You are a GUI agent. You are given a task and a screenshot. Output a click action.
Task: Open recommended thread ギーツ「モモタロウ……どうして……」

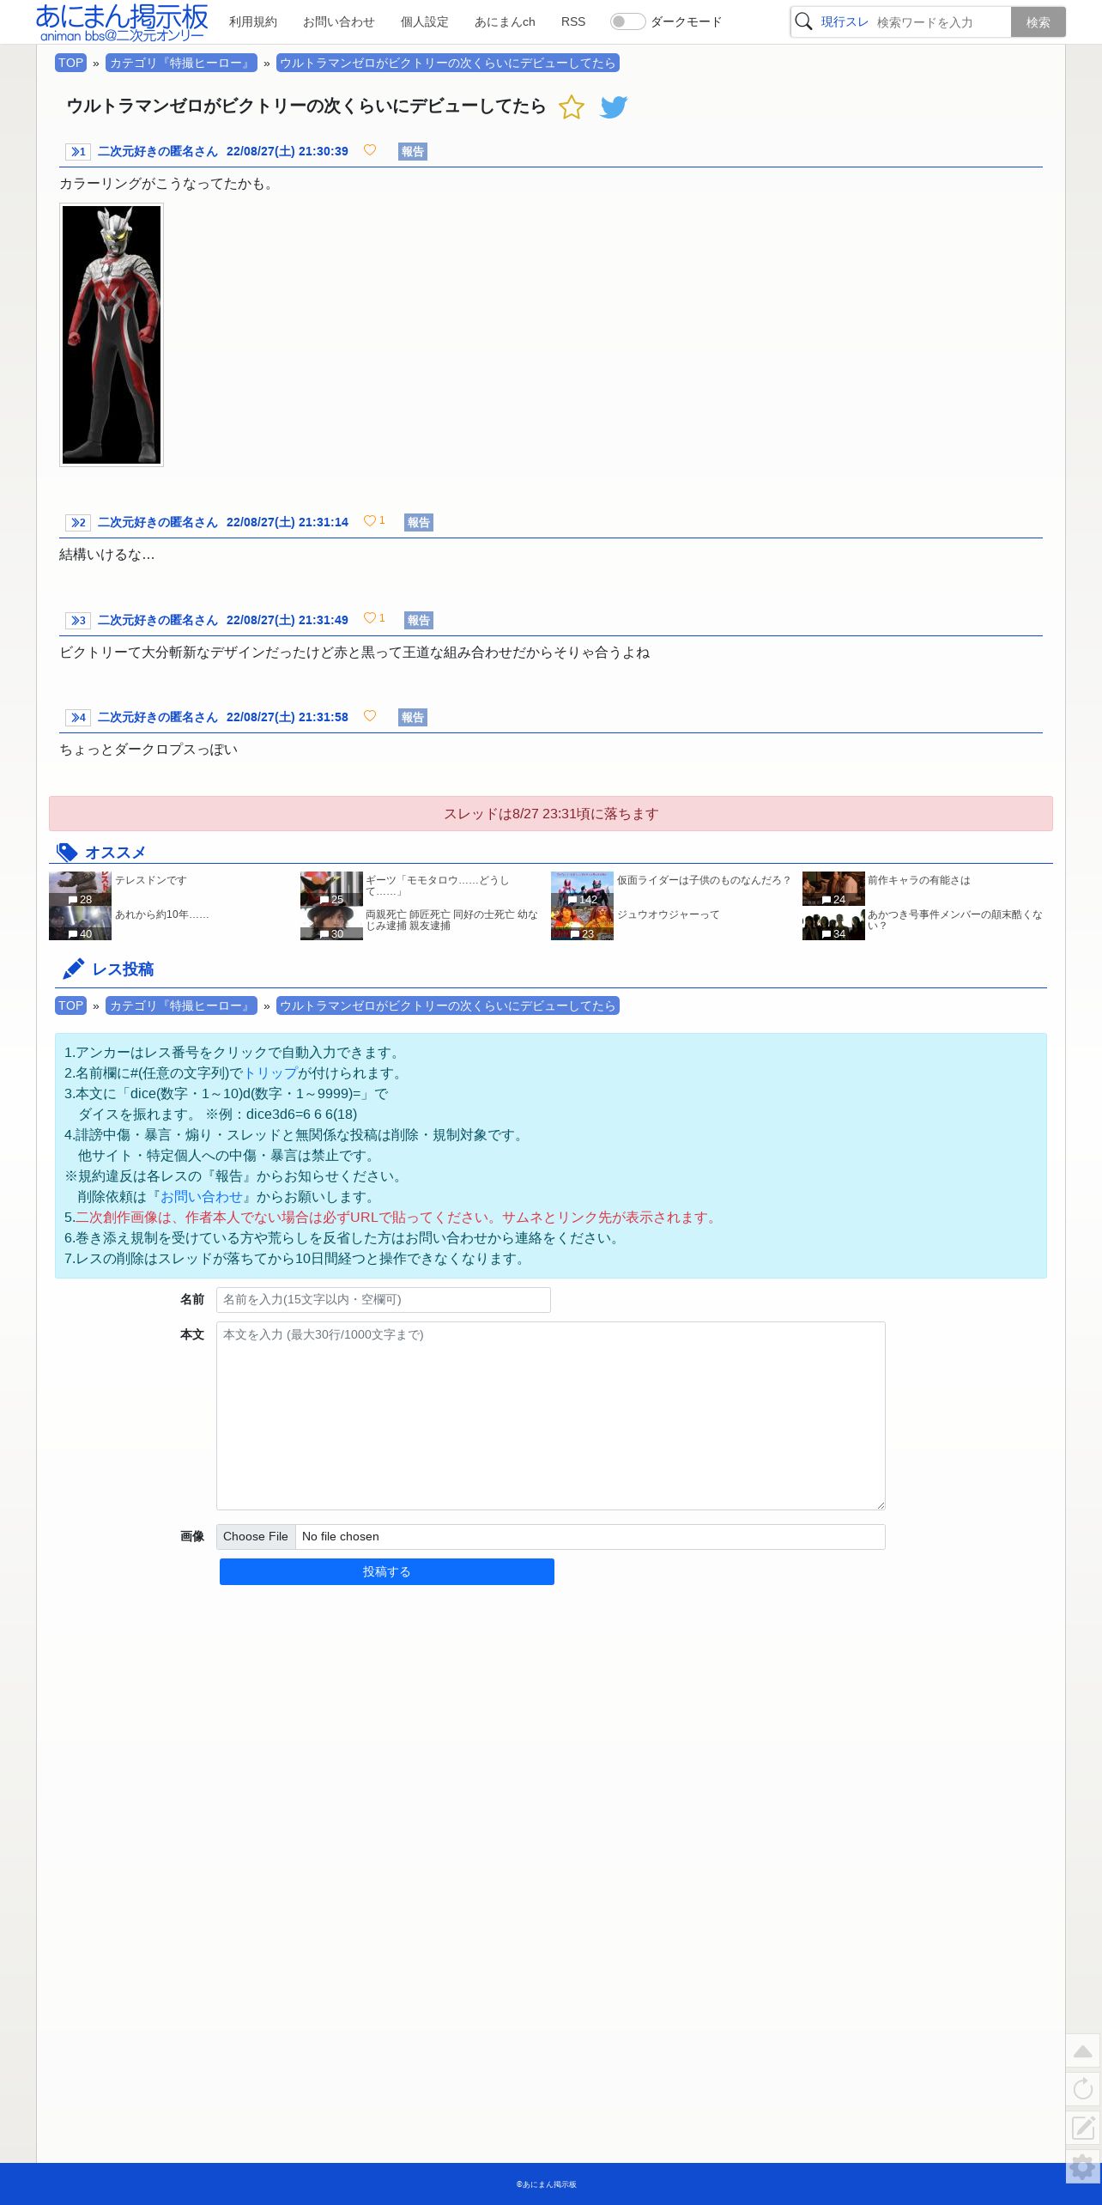coord(438,885)
